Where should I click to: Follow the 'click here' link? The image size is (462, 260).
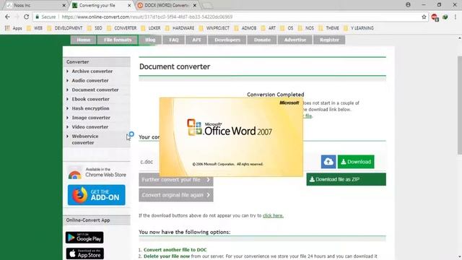[273, 215]
